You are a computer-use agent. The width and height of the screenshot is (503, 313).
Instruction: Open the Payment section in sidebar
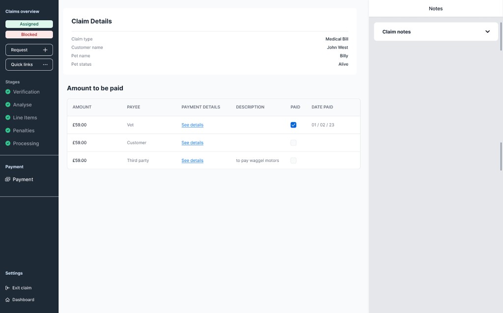pos(23,180)
